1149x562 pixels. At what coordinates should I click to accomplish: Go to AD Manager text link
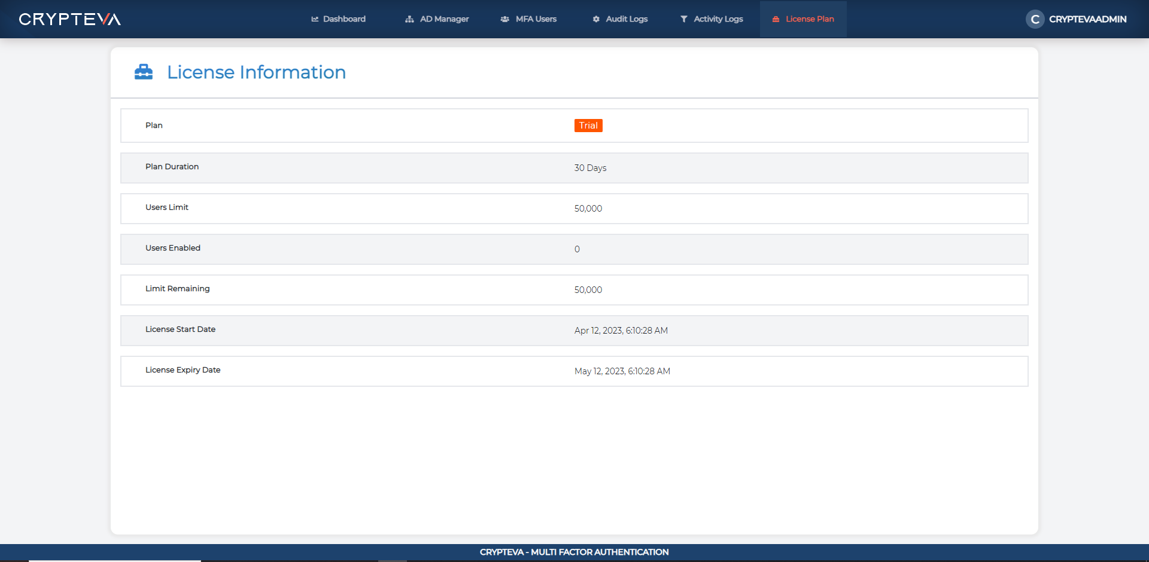coord(444,19)
